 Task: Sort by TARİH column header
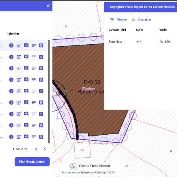click(x=163, y=30)
